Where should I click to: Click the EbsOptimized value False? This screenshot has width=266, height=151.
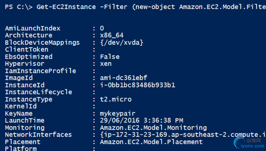[x=110, y=57]
